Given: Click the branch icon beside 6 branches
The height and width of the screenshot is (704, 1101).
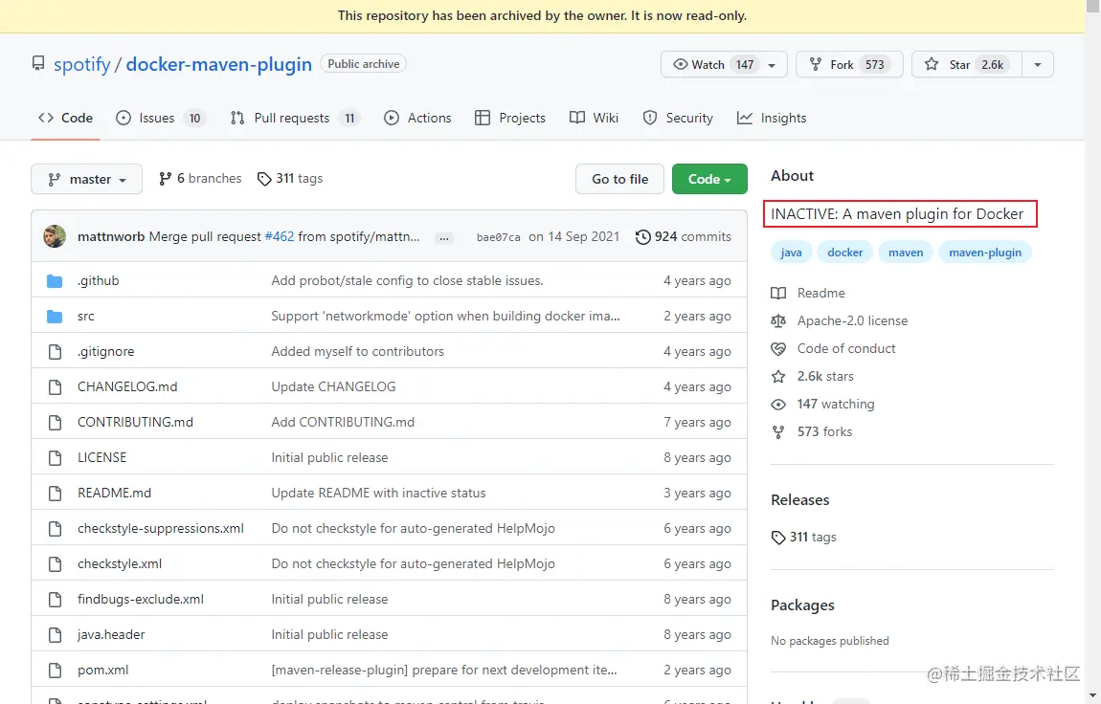Looking at the screenshot, I should pos(165,179).
